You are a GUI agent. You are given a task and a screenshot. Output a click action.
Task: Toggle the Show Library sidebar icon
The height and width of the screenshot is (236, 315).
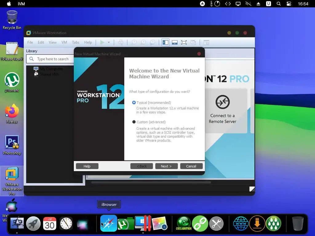[x=165, y=42]
